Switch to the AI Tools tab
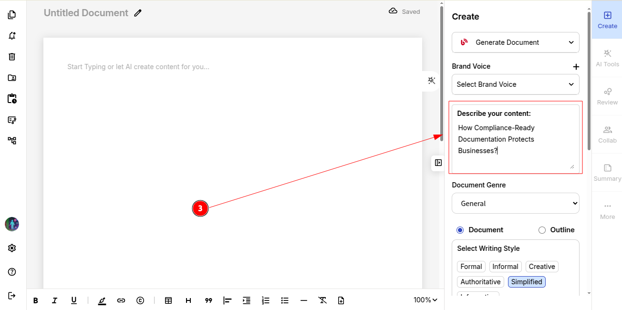 coord(607,58)
